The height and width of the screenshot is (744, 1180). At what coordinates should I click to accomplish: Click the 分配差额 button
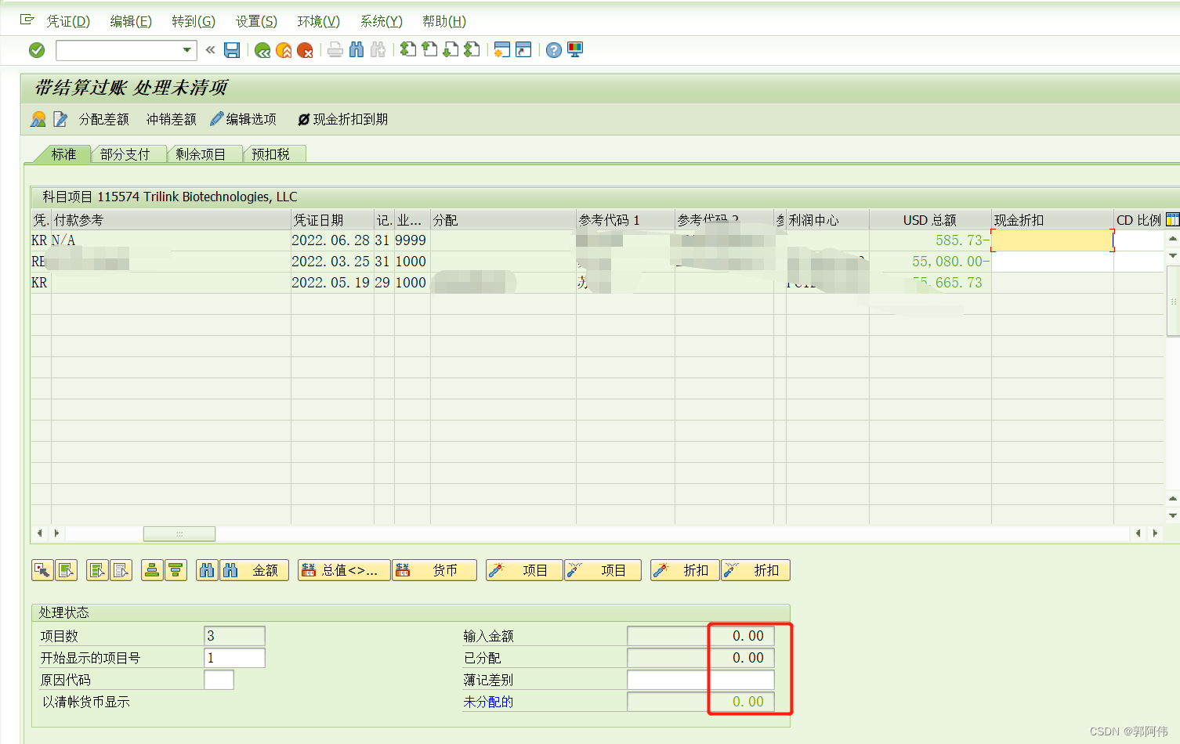103,119
